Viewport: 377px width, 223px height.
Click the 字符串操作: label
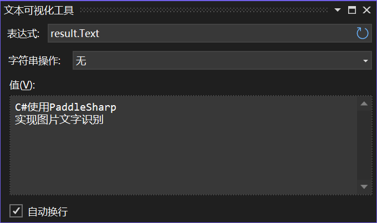[x=34, y=60]
